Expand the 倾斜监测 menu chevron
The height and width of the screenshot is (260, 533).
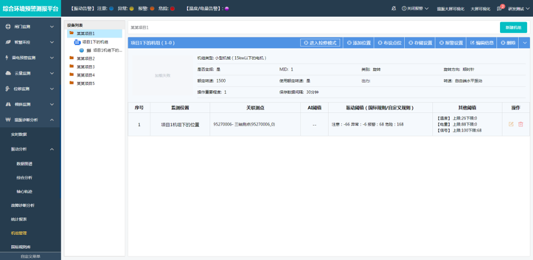52,104
